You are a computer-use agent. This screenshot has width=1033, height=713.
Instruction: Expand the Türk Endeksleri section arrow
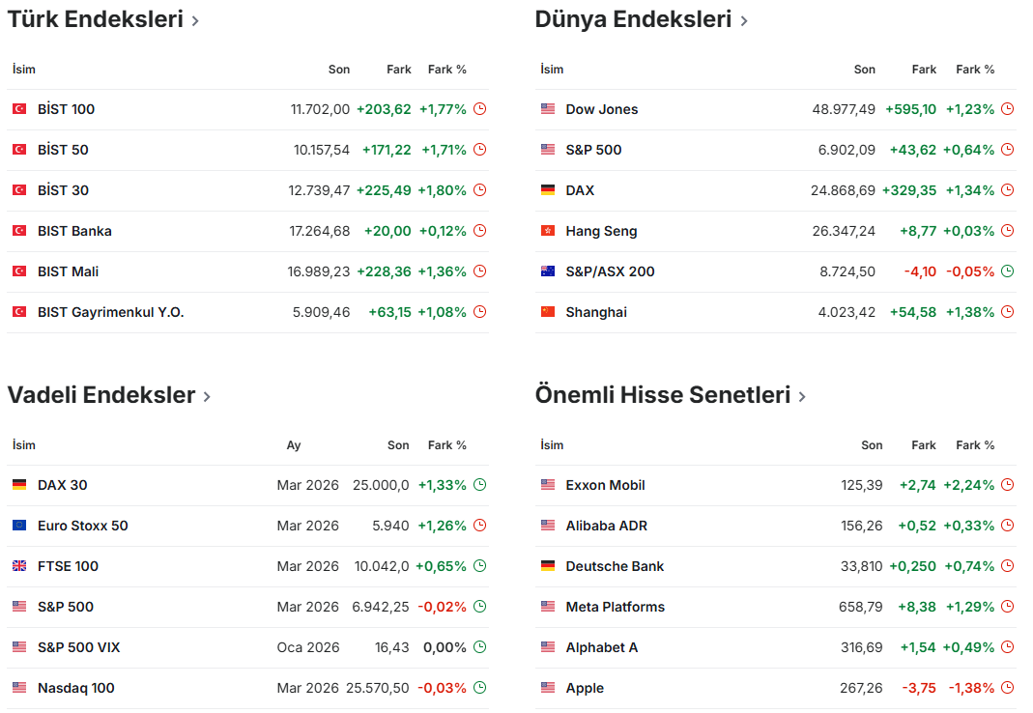[x=195, y=20]
